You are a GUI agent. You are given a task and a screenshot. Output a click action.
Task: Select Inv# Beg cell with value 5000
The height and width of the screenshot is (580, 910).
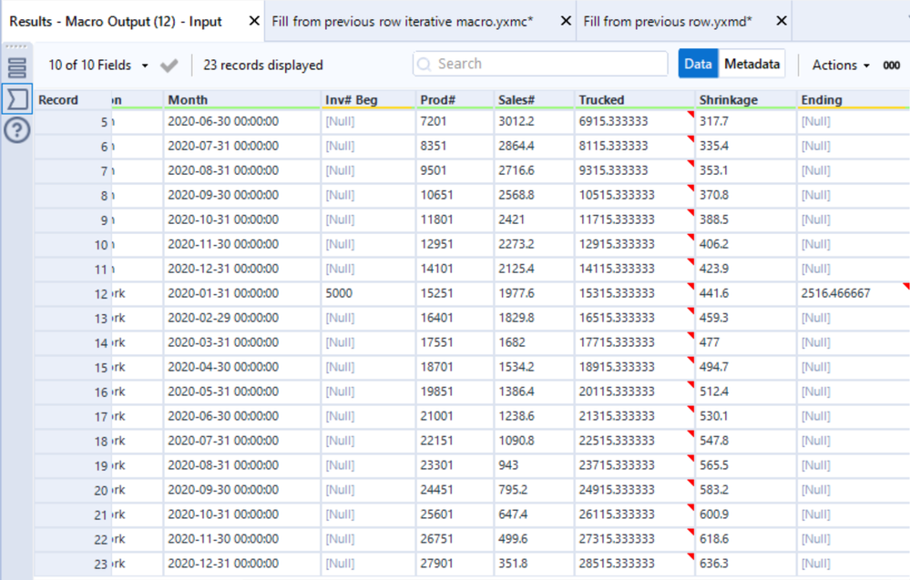pyautogui.click(x=368, y=293)
